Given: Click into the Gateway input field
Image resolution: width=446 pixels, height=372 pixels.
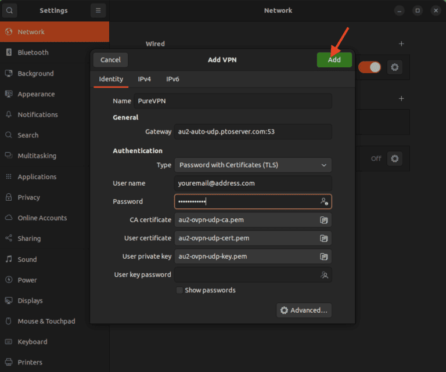Looking at the screenshot, I should tap(253, 132).
